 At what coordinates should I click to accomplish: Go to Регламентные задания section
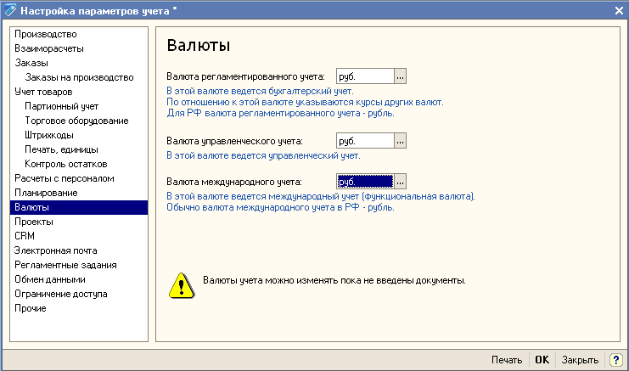point(79,265)
